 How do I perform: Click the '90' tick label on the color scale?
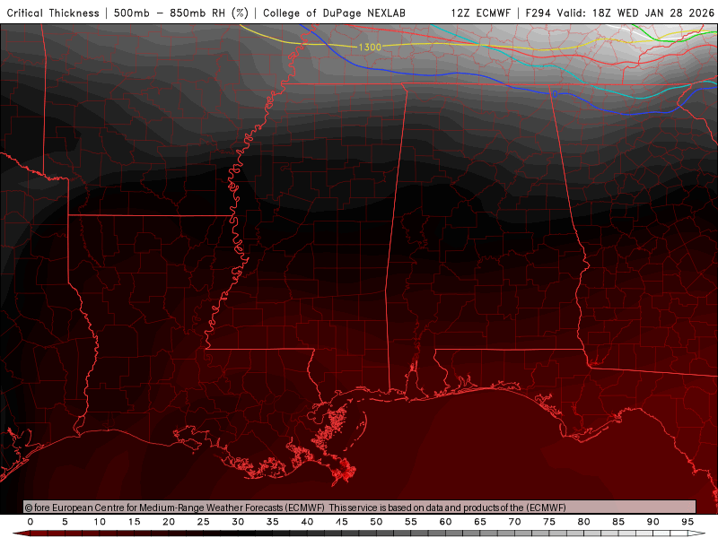(653, 522)
